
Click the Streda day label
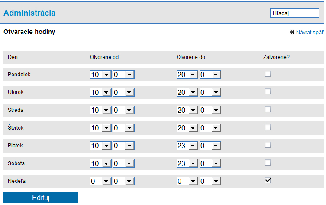(16, 110)
